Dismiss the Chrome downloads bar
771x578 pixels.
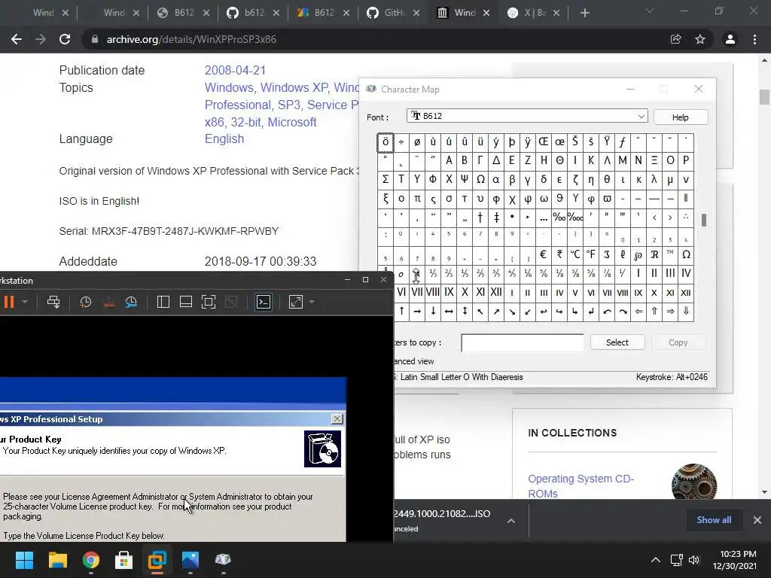pyautogui.click(x=757, y=520)
